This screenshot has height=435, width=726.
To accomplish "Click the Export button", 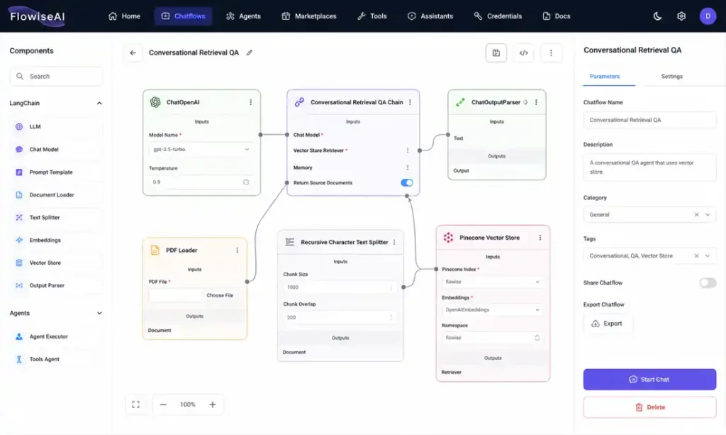I will click(x=607, y=324).
